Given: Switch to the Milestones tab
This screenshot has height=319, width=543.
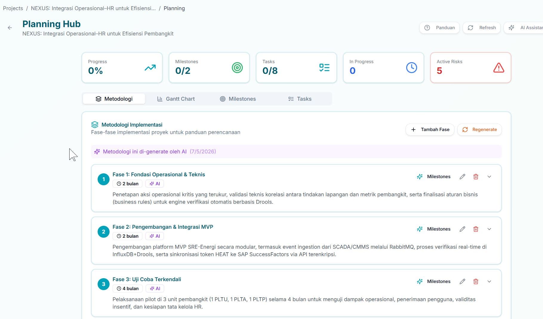Looking at the screenshot, I should coord(238,99).
